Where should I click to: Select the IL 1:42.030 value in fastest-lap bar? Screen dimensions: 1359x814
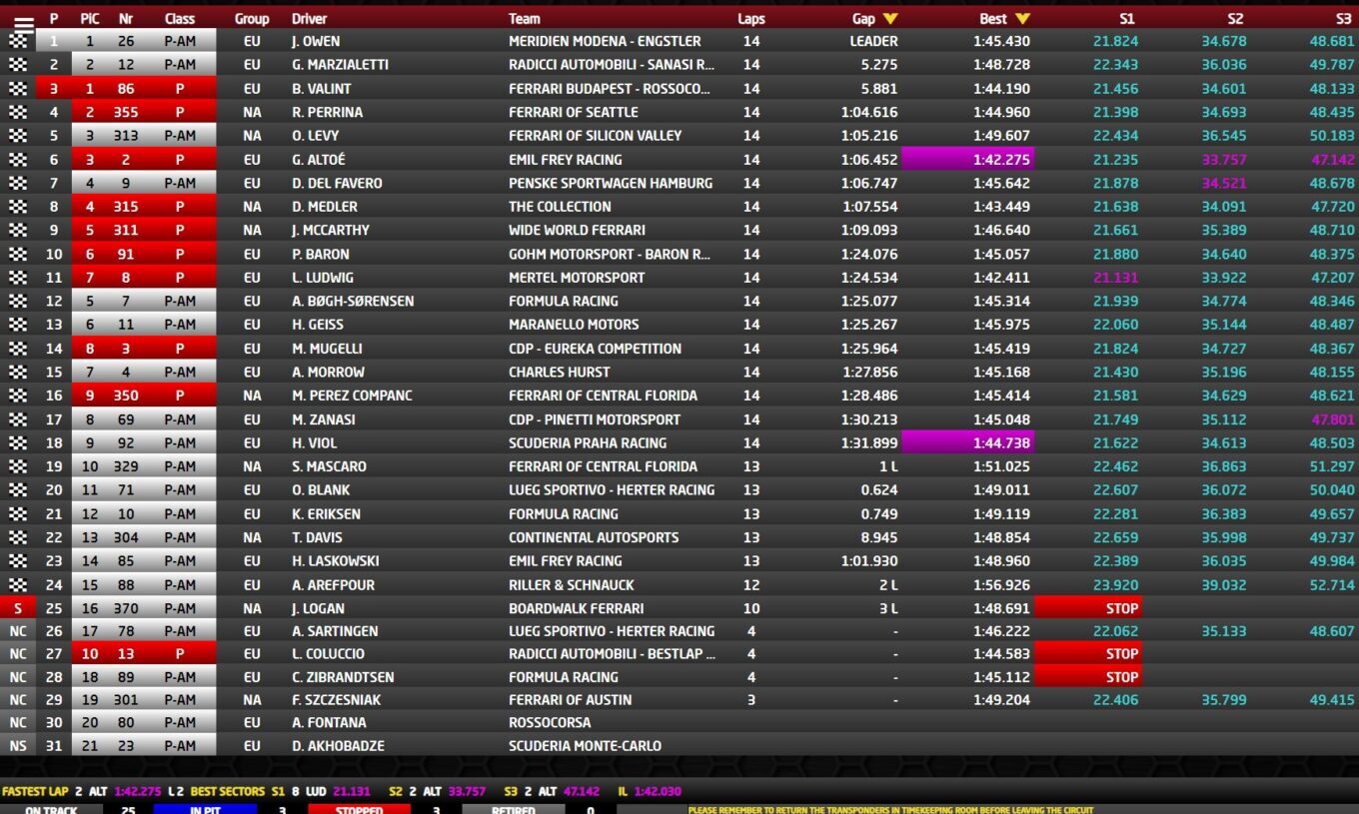[x=659, y=791]
